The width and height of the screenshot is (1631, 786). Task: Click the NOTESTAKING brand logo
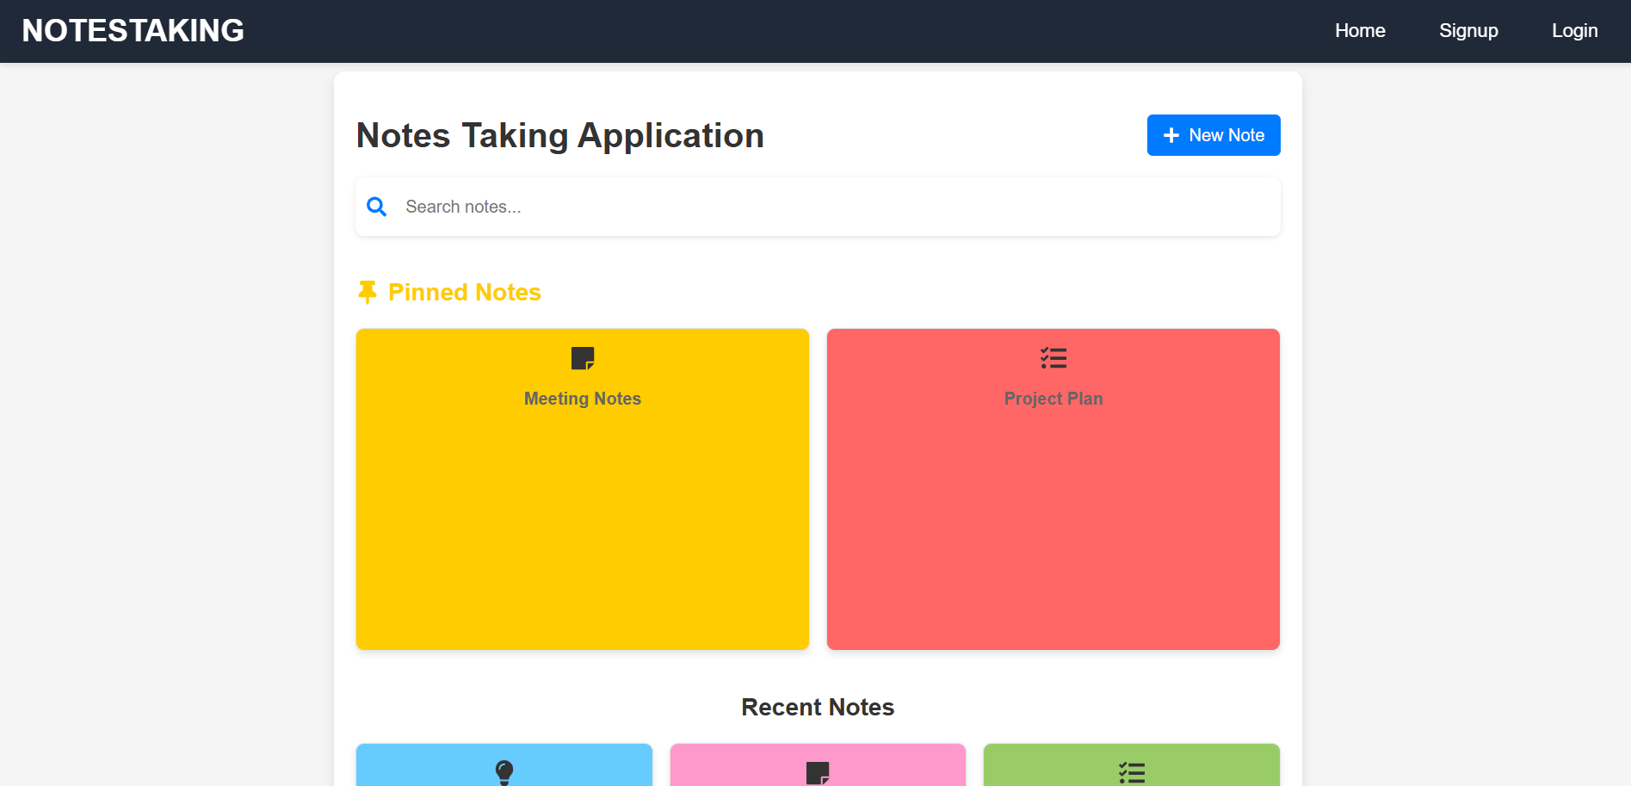(133, 31)
